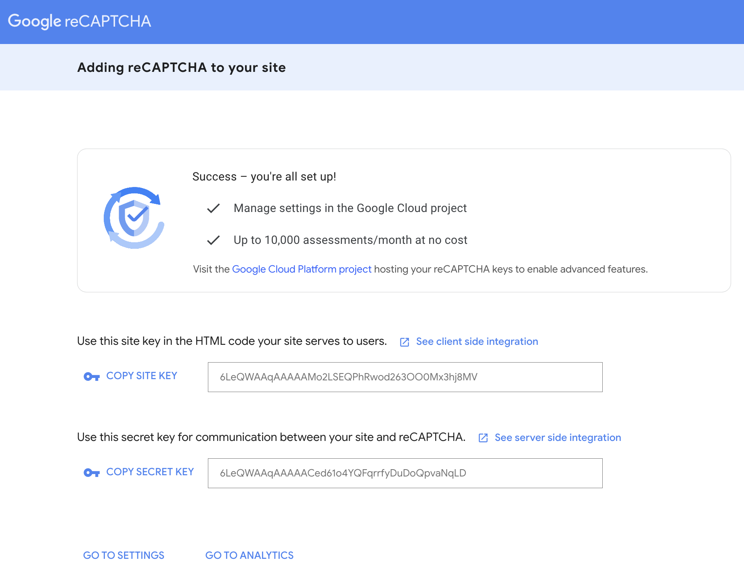Open analytics via GO TO ANALYTICS
This screenshot has height=577, width=744.
coord(249,555)
